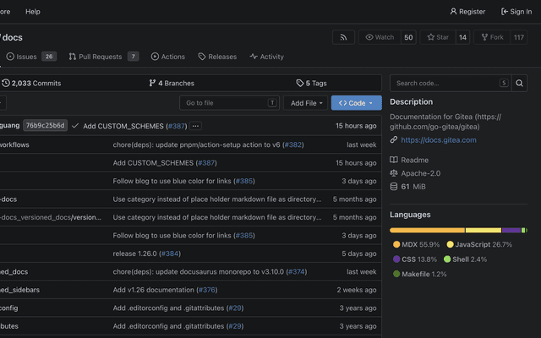Click the CSS 13.8% language entry
This screenshot has width=541, height=338.
[415, 259]
